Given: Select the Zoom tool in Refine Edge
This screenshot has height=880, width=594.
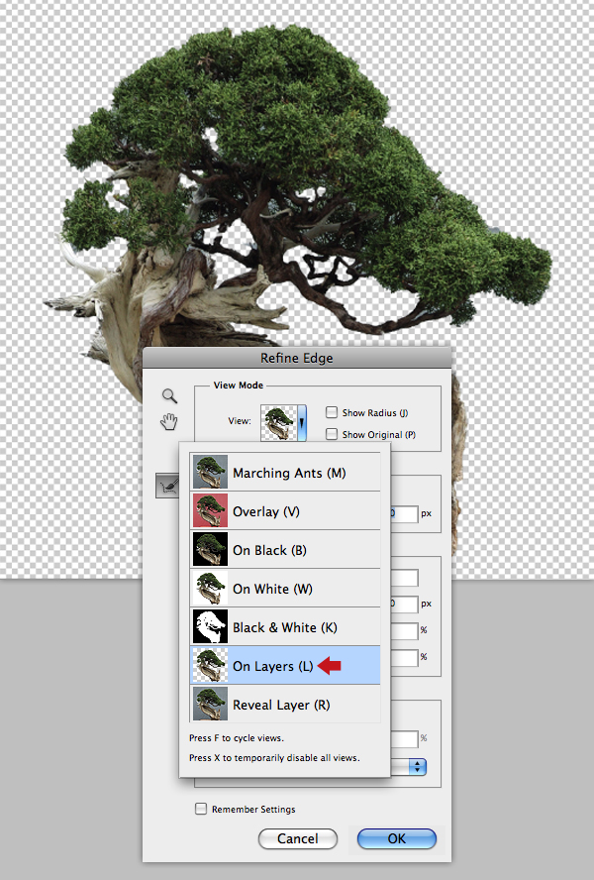Looking at the screenshot, I should 169,395.
